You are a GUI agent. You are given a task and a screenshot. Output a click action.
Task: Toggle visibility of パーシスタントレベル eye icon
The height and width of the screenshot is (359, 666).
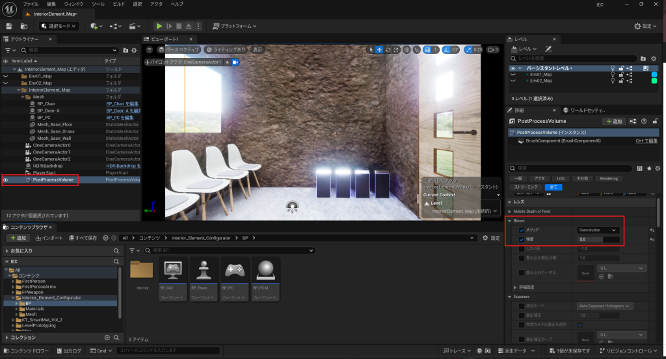[x=513, y=68]
